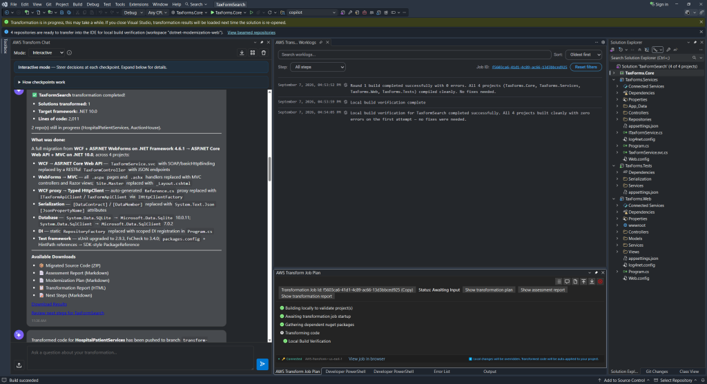Screen dimensions: 707x384
Task: Dismiss the transformation in progress notification bar
Action: pyautogui.click(x=701, y=22)
